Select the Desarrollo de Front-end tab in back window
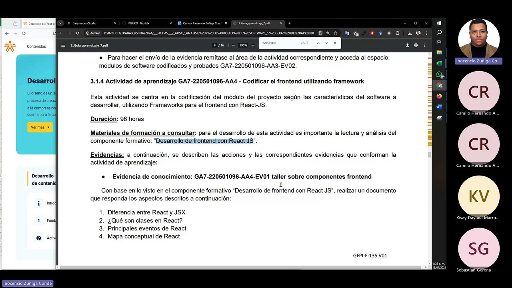 [38, 24]
